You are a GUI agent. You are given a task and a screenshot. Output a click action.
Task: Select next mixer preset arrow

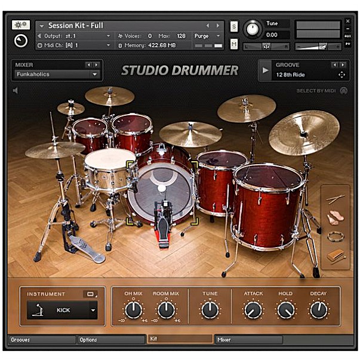[x=97, y=65]
